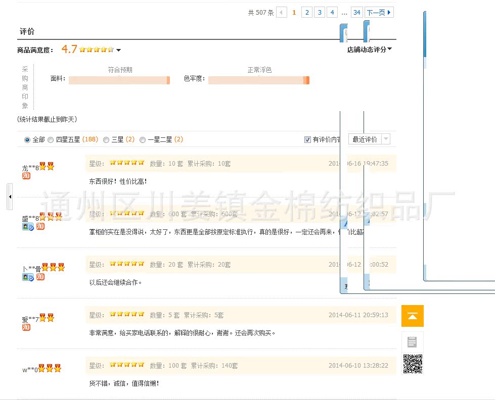Click the crown level icons next to 爱**7
This screenshot has width=495, height=400.
[47, 317]
